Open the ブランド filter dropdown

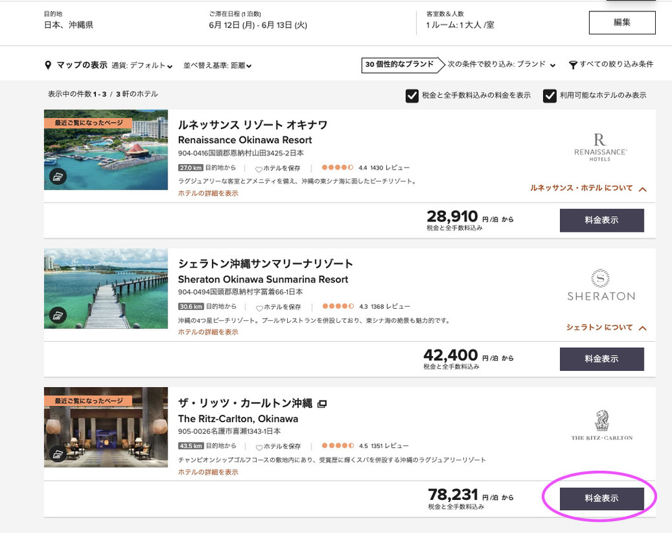pos(536,65)
